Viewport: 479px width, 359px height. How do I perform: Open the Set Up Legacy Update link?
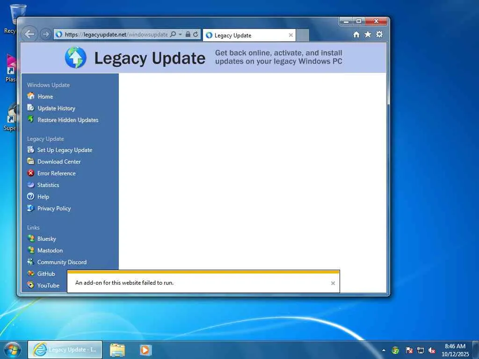(65, 150)
